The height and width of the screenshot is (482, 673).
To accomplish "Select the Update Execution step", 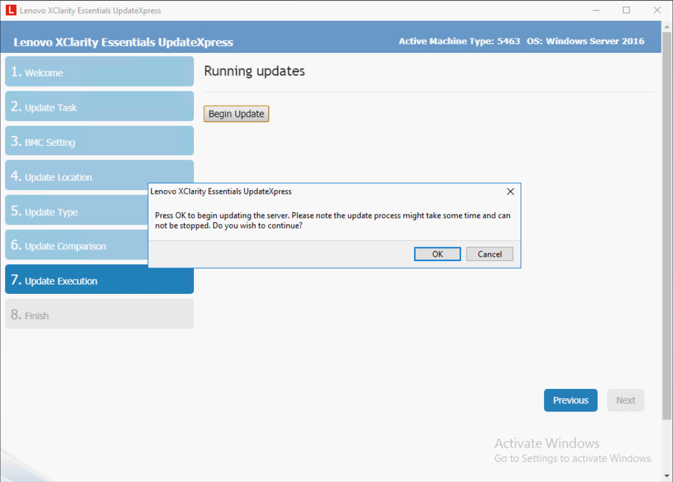I will (x=99, y=280).
